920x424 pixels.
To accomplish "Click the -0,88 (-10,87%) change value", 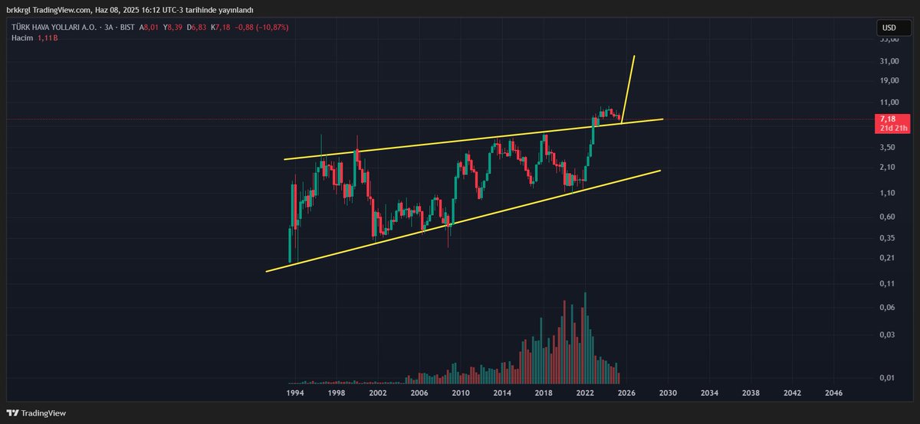I will (263, 28).
